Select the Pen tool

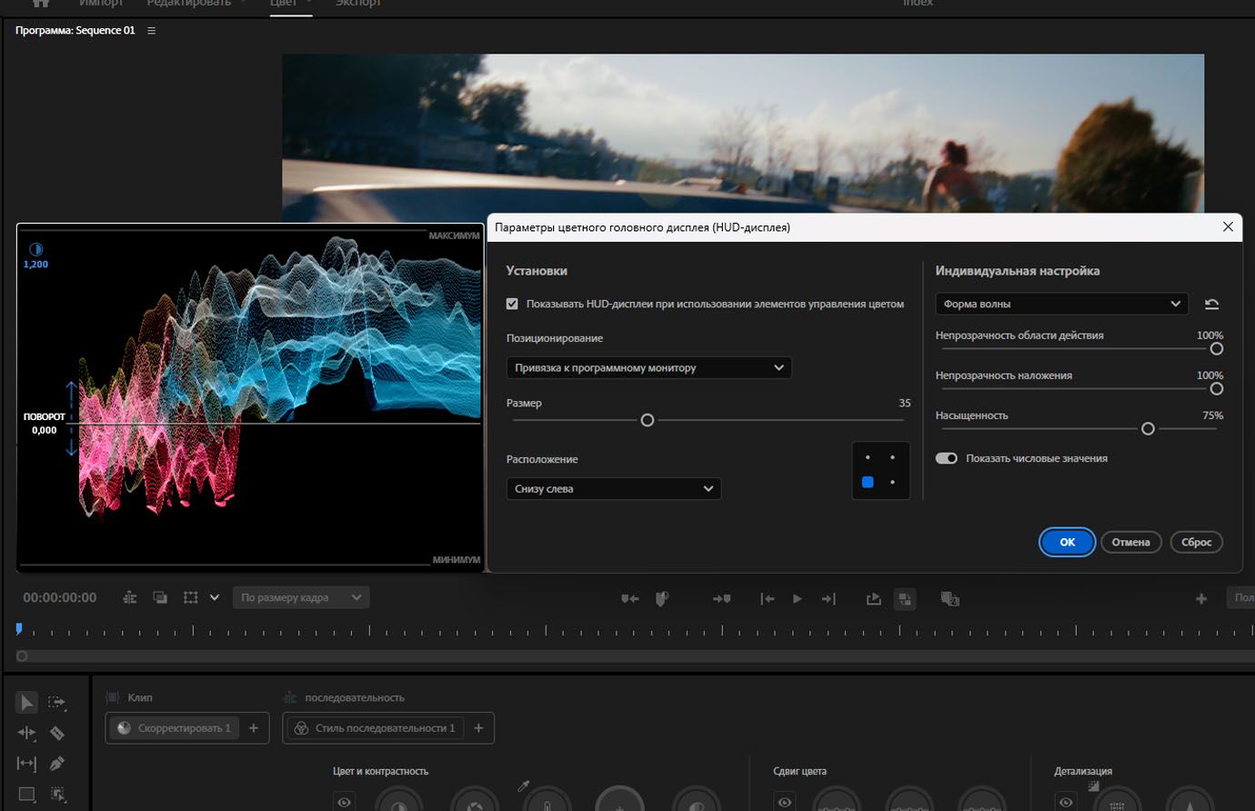[57, 764]
